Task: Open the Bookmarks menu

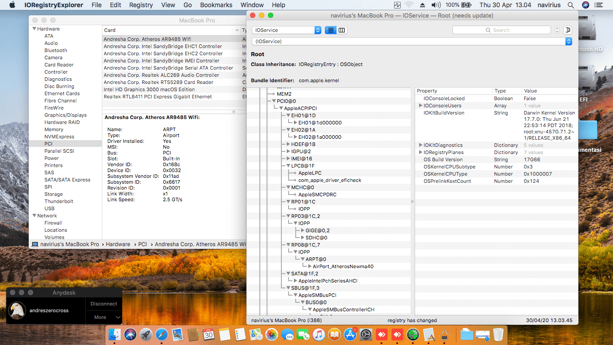Action: [216, 5]
